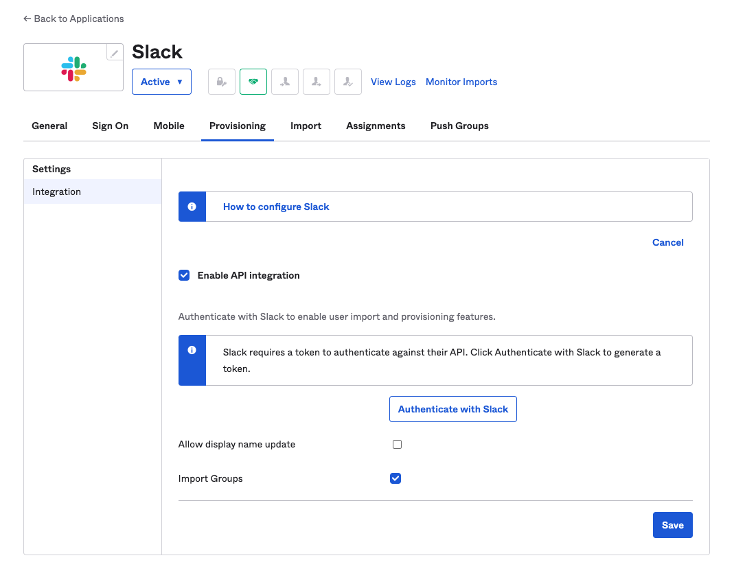Click the Save button
The image size is (734, 571).
coord(672,525)
